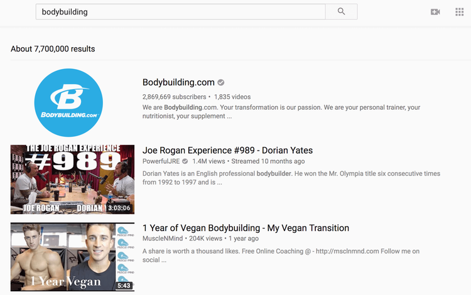Click the About 7,700,000 results text

[x=53, y=48]
